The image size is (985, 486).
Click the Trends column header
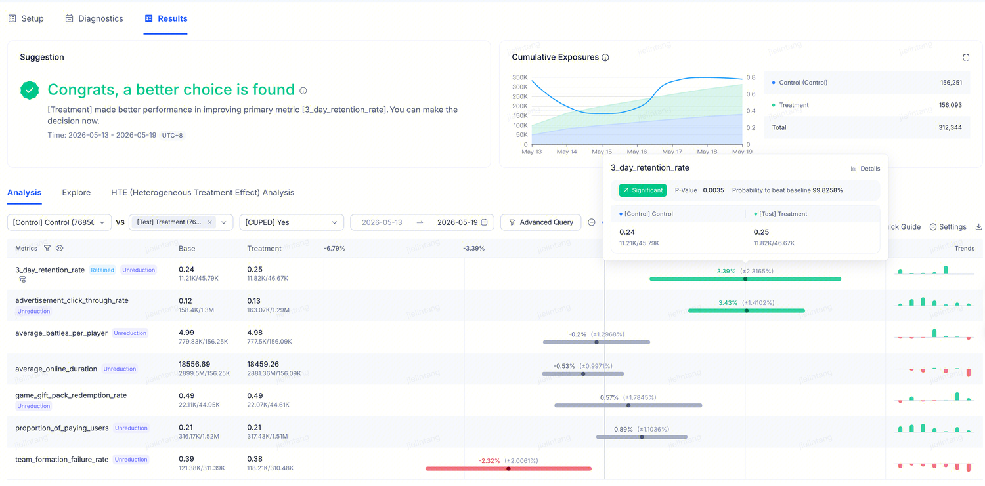tap(965, 249)
